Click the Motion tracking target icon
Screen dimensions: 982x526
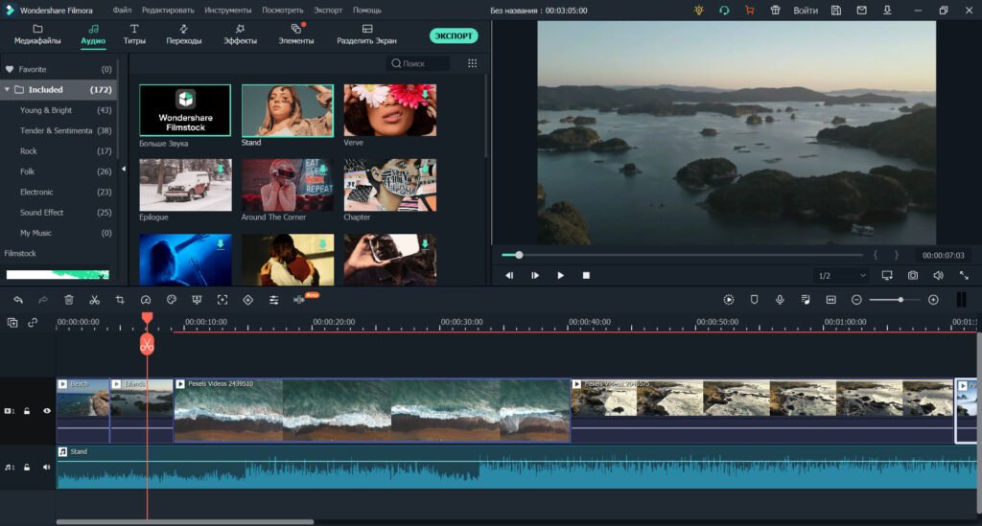tap(222, 300)
